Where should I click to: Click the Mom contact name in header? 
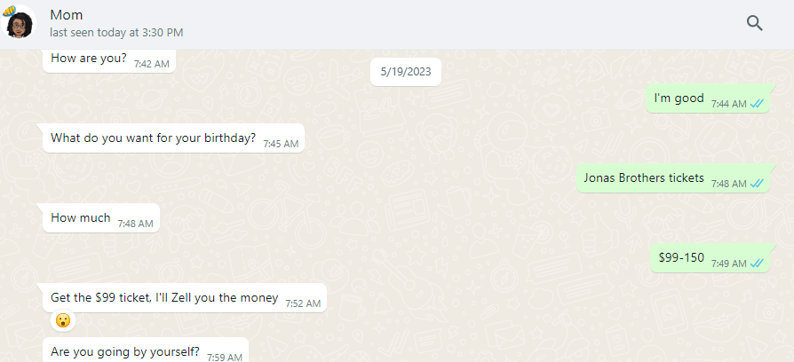point(67,15)
